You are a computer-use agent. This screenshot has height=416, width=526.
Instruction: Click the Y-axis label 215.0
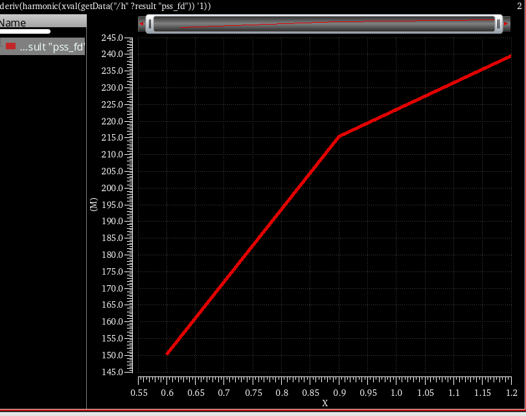coord(112,138)
